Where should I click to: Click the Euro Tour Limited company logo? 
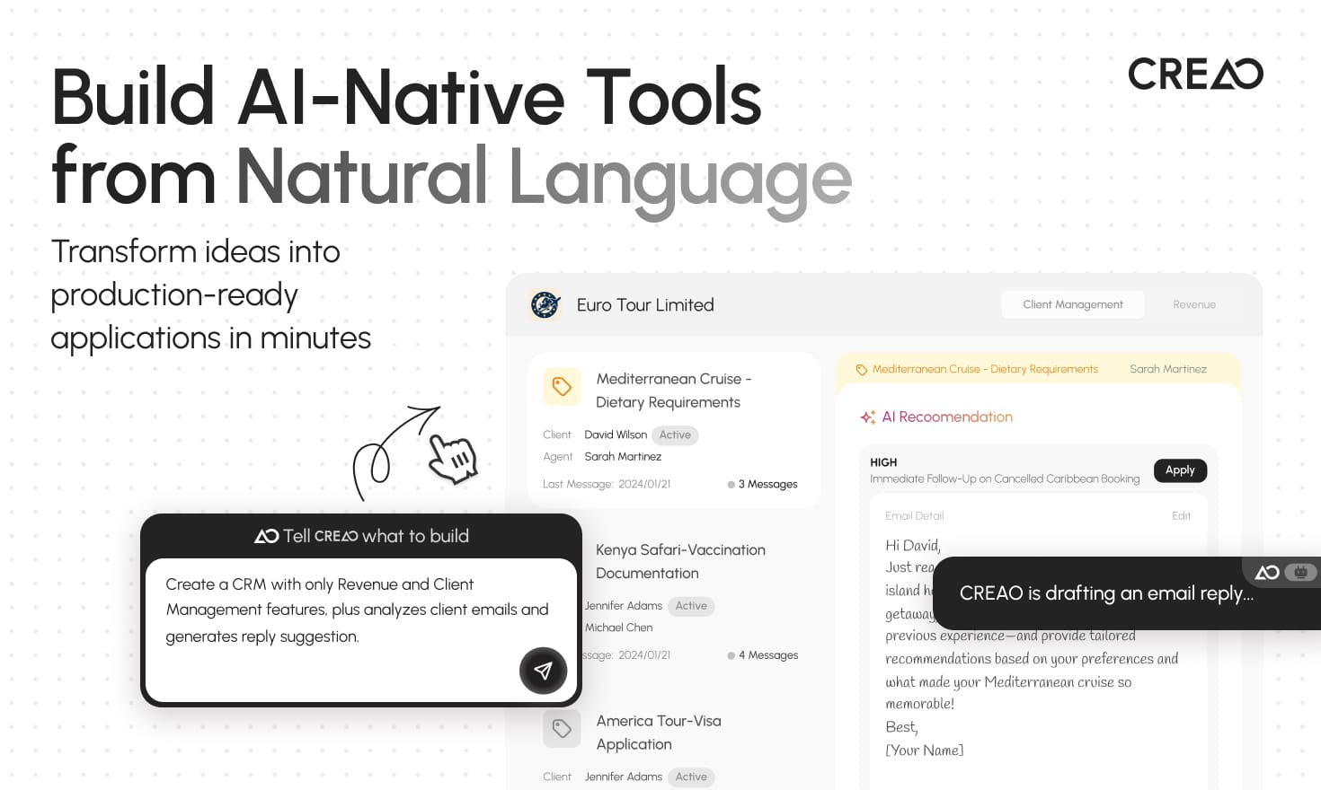click(x=545, y=305)
